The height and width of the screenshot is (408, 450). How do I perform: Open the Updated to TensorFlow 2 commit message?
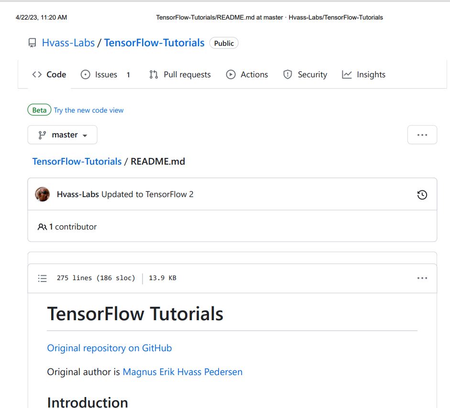(147, 194)
